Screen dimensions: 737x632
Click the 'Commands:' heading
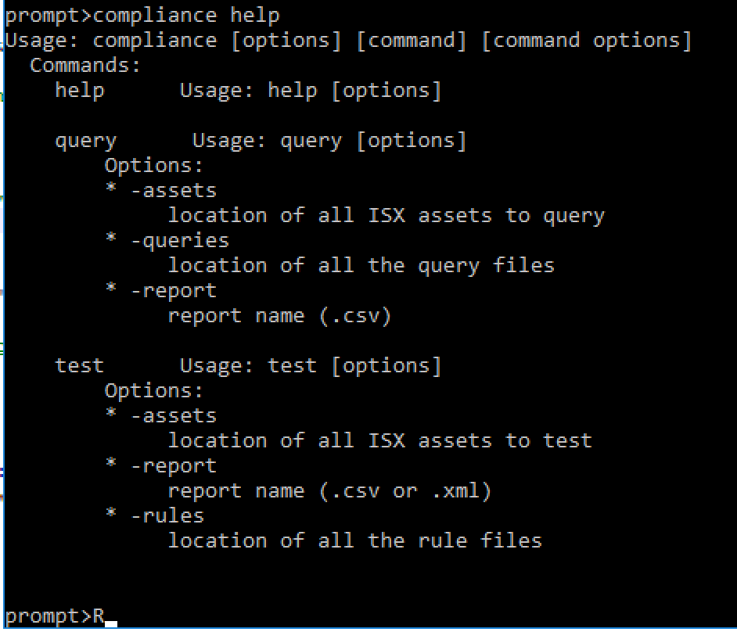pos(85,66)
